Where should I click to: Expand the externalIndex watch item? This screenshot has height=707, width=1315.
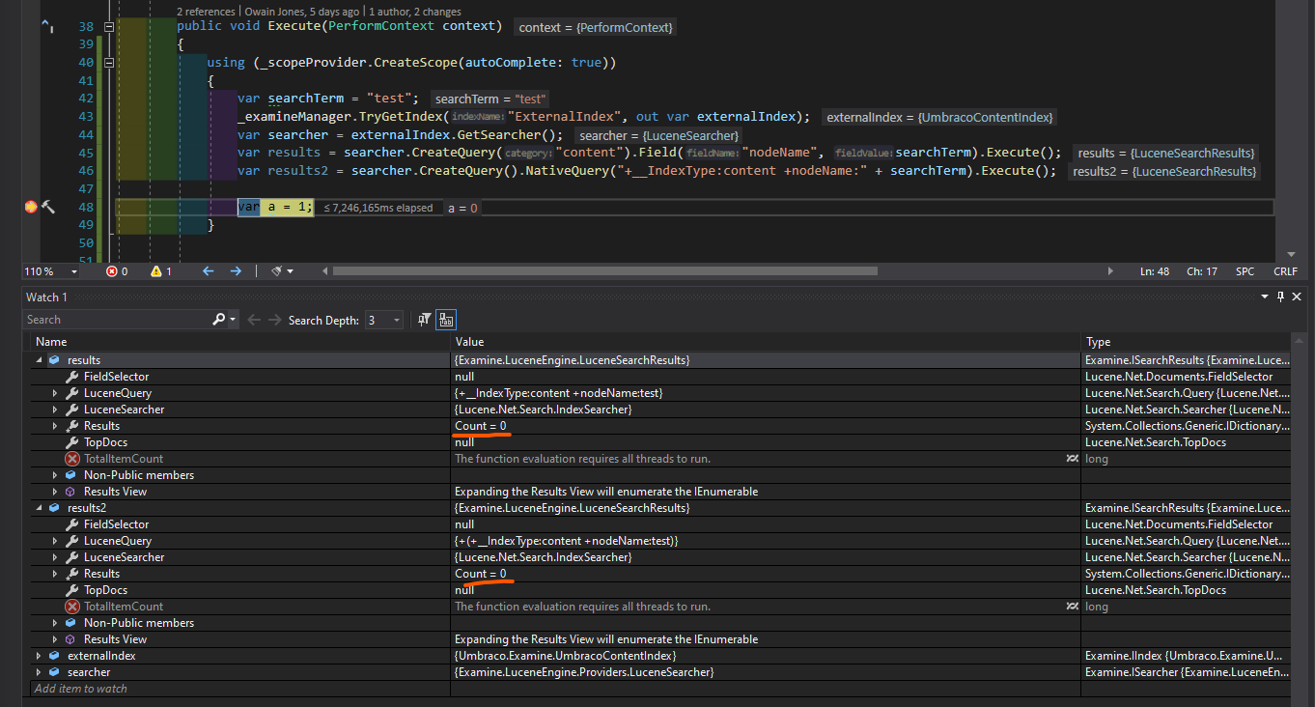40,656
